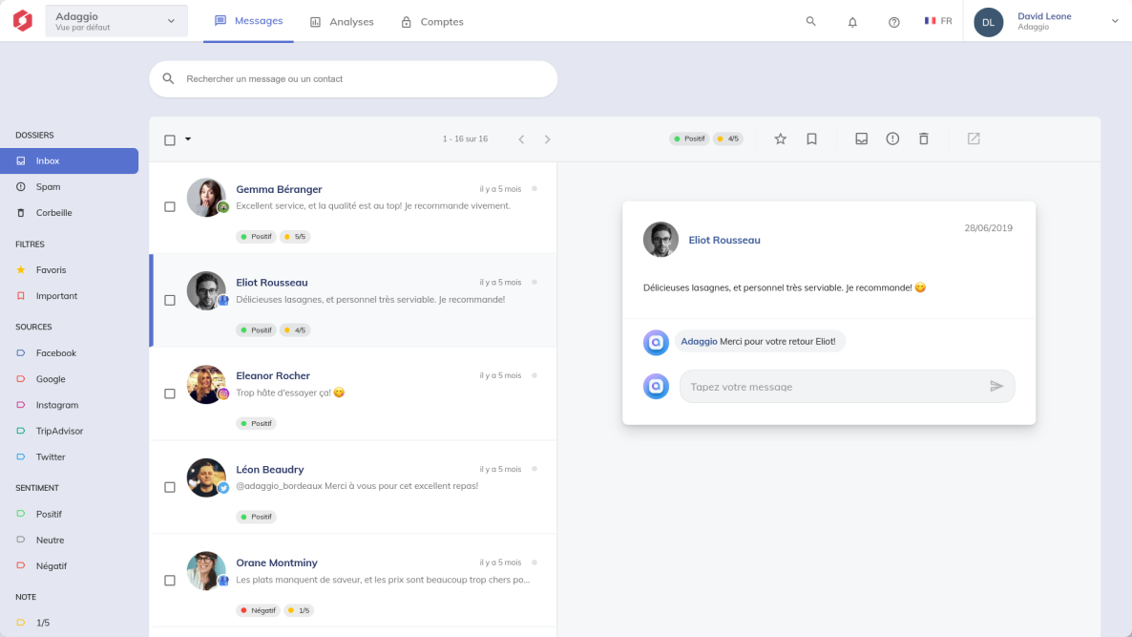Open Gemma Béranger's message
Viewport: 1132px width, 637px height.
click(353, 206)
